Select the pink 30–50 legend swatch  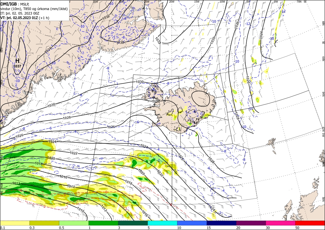(x=281, y=223)
